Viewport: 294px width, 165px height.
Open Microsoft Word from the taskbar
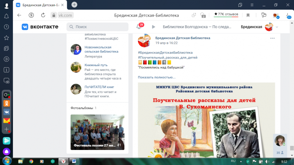[74, 161]
